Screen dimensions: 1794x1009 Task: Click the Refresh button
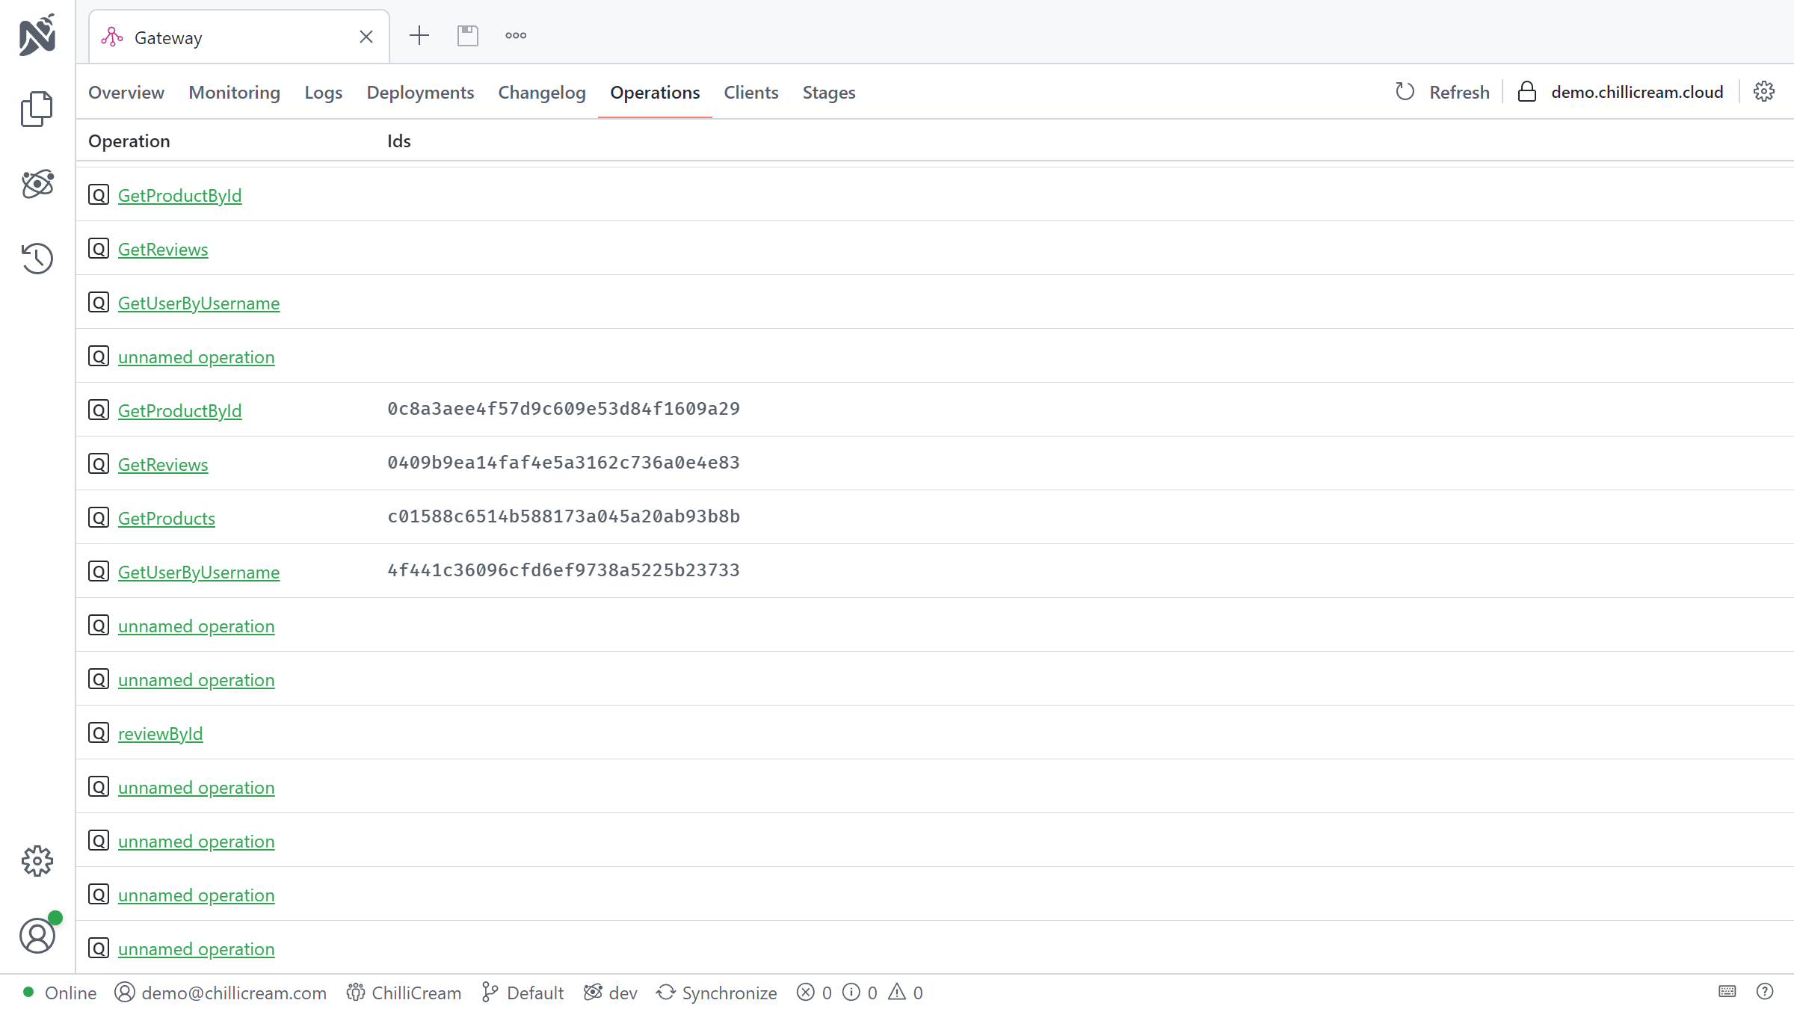click(x=1443, y=92)
